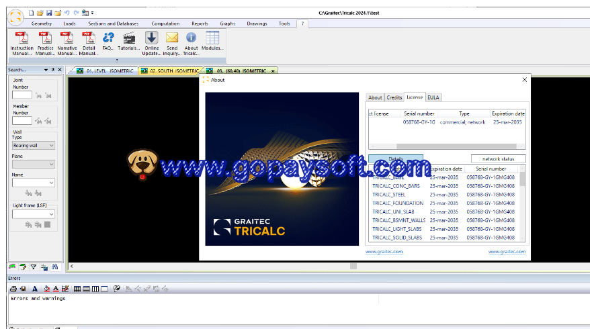Click the Member Number input field
The image size is (590, 329).
point(22,121)
